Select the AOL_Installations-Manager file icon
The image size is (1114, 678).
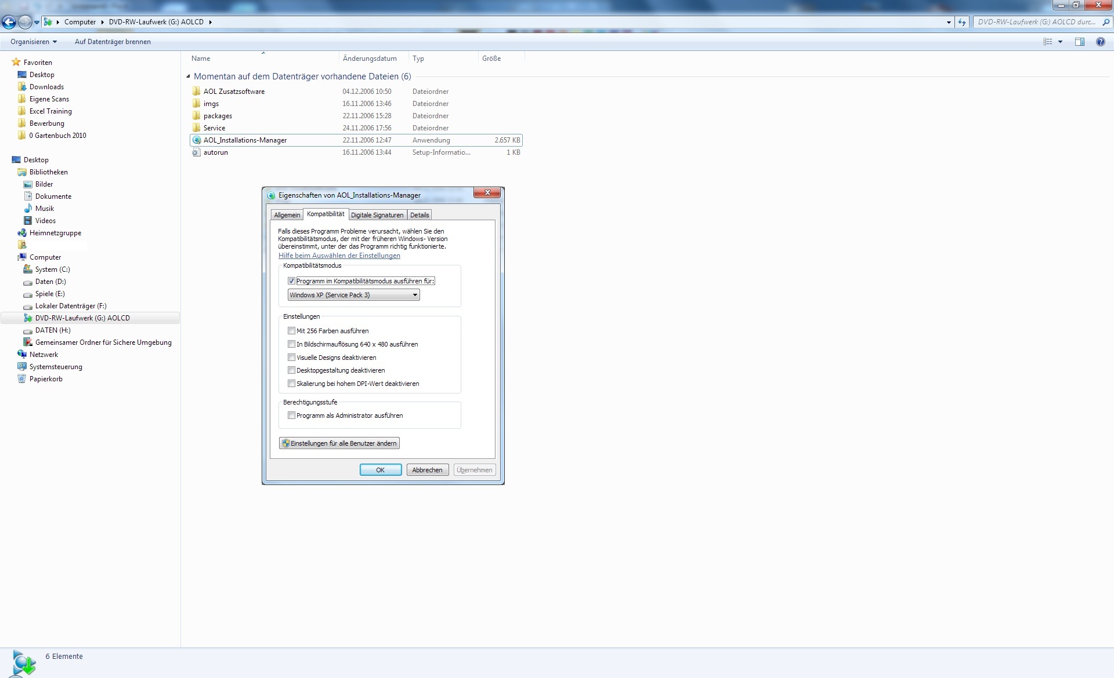click(x=197, y=140)
